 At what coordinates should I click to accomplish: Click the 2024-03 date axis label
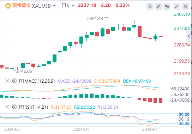coord(12,129)
